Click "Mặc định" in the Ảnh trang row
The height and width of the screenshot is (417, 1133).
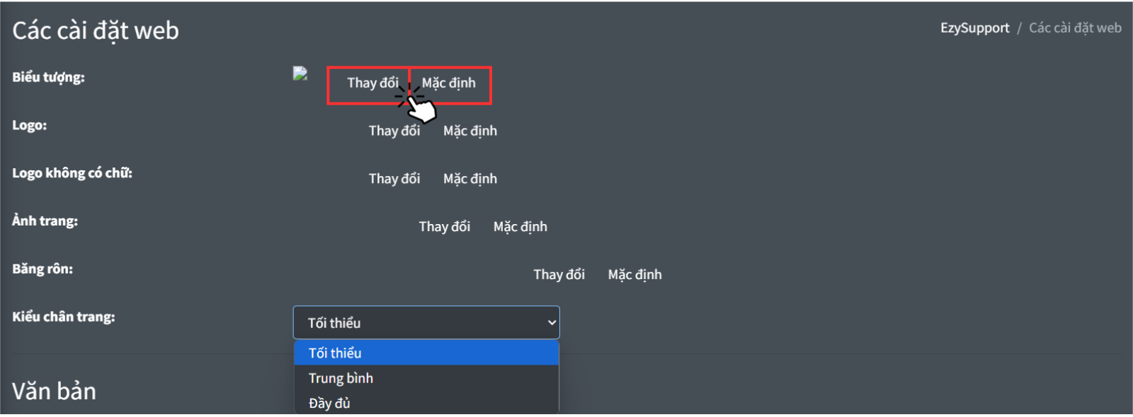pos(520,227)
